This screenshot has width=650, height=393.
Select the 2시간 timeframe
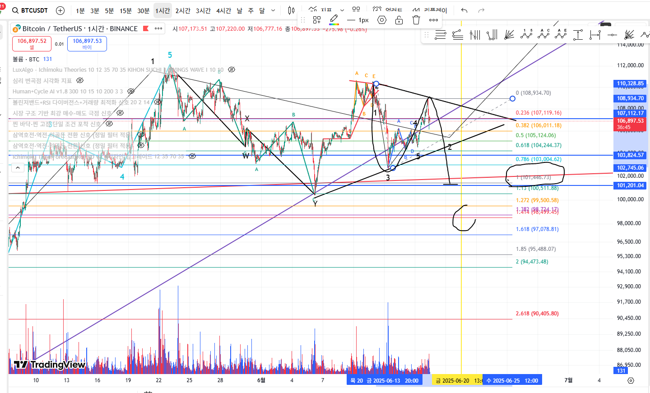tap(183, 10)
